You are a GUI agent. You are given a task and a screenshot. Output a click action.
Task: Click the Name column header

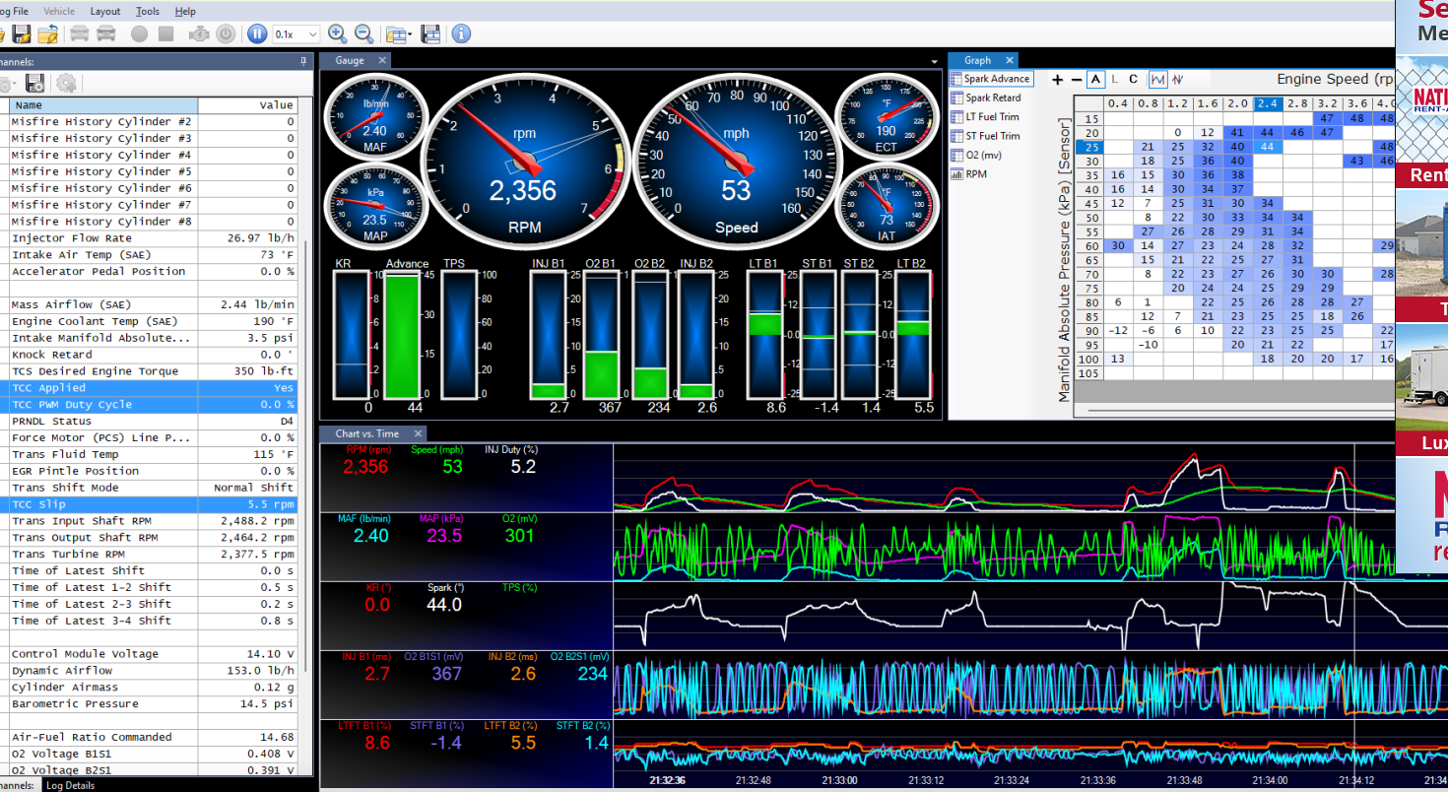[103, 105]
